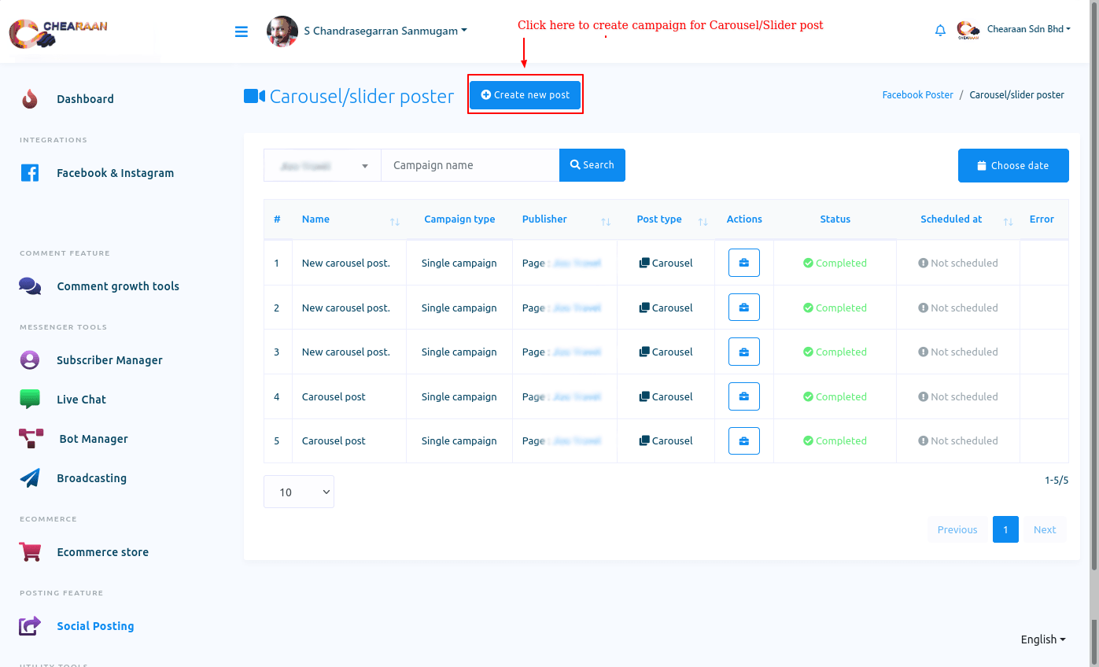Click the Broadcasting paper plane icon

pos(30,478)
